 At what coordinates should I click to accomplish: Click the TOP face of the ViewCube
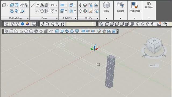pos(154,41)
